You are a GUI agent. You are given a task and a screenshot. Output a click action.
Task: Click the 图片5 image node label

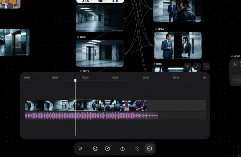(x=83, y=37)
